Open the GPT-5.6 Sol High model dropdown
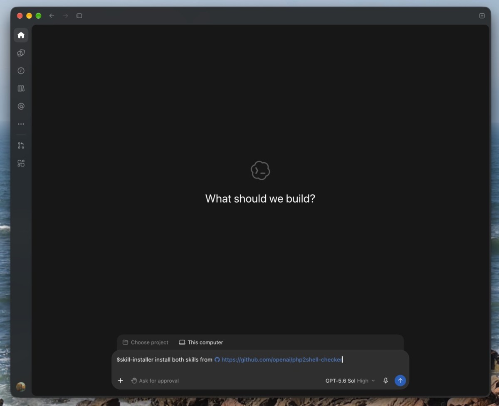 pos(350,381)
